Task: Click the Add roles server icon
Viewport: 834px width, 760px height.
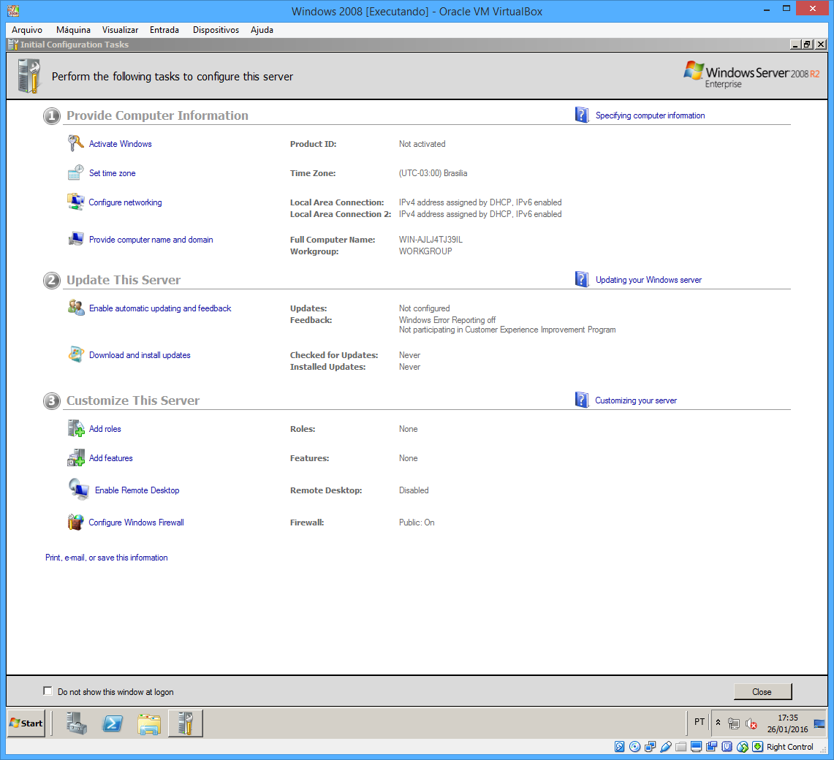Action: [x=76, y=428]
